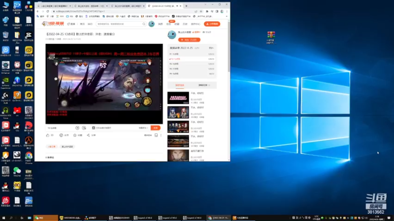Switch to the second browser tab
The image size is (394, 221).
[x=91, y=6]
